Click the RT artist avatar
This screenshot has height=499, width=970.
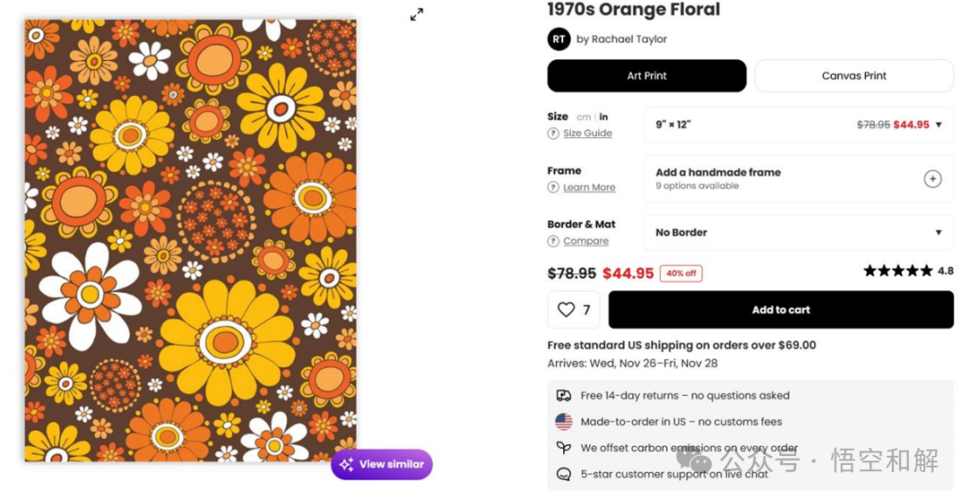click(x=559, y=39)
